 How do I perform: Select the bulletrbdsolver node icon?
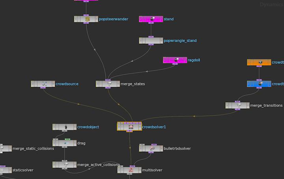pyautogui.click(x=151, y=148)
